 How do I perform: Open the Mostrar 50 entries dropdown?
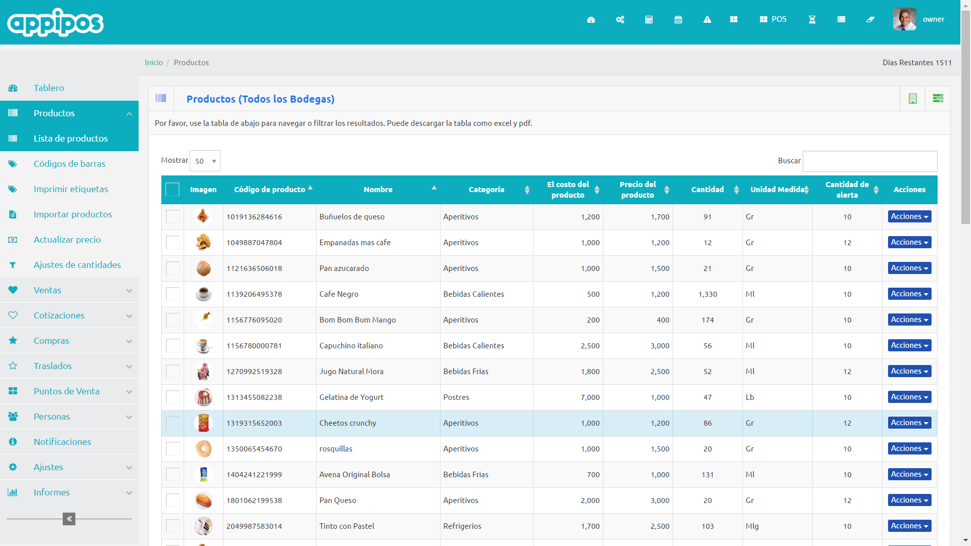pyautogui.click(x=205, y=161)
